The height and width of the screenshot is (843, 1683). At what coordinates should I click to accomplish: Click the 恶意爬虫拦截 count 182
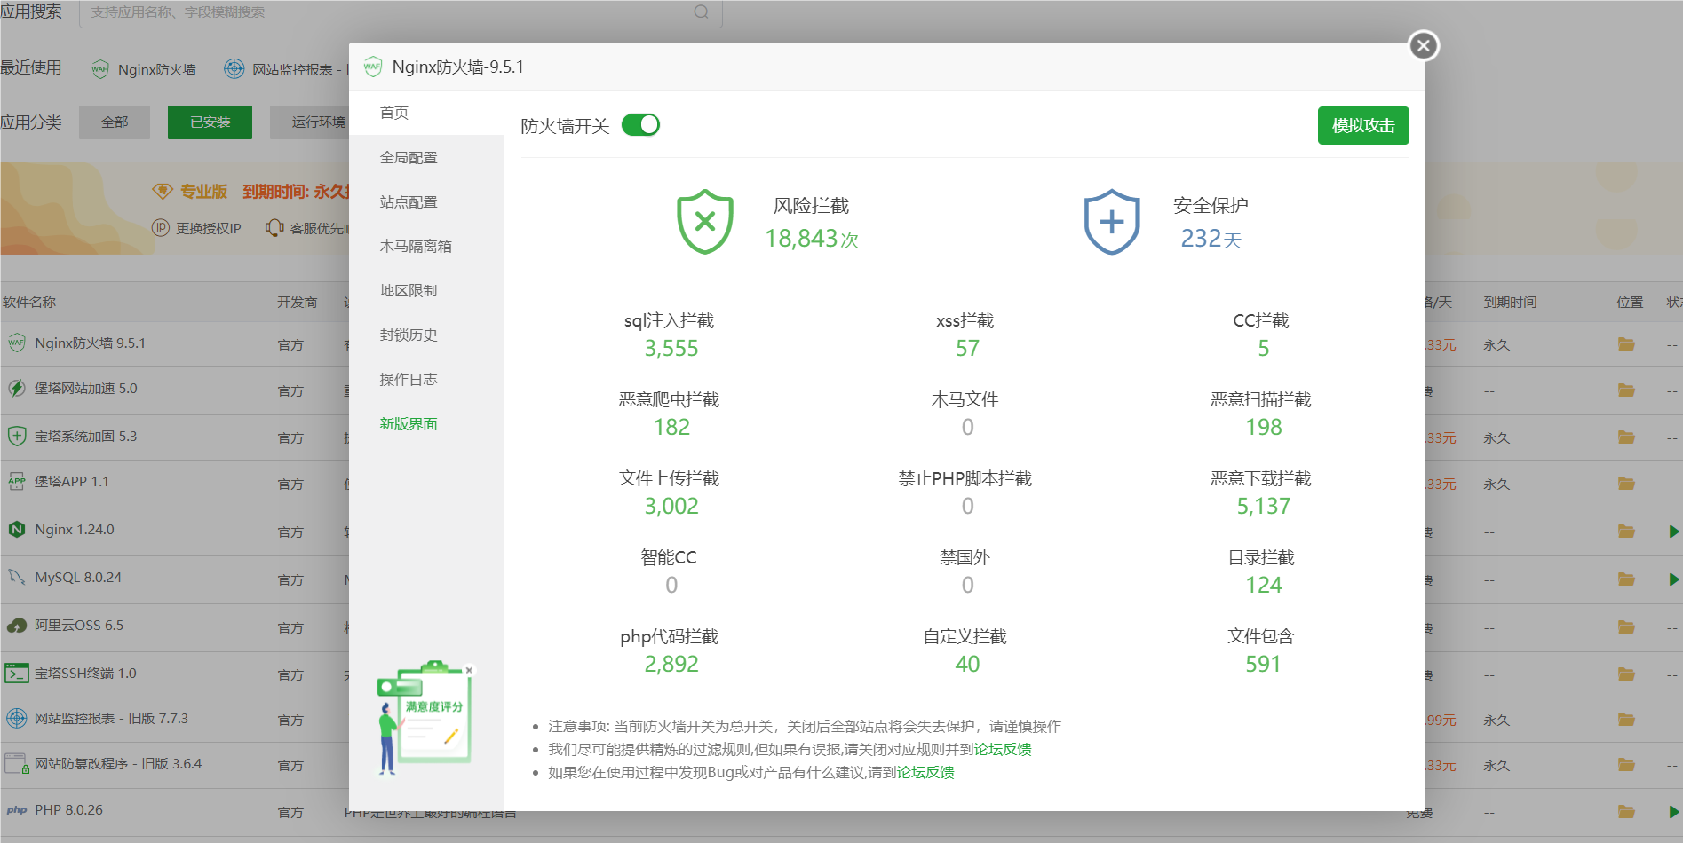671,428
